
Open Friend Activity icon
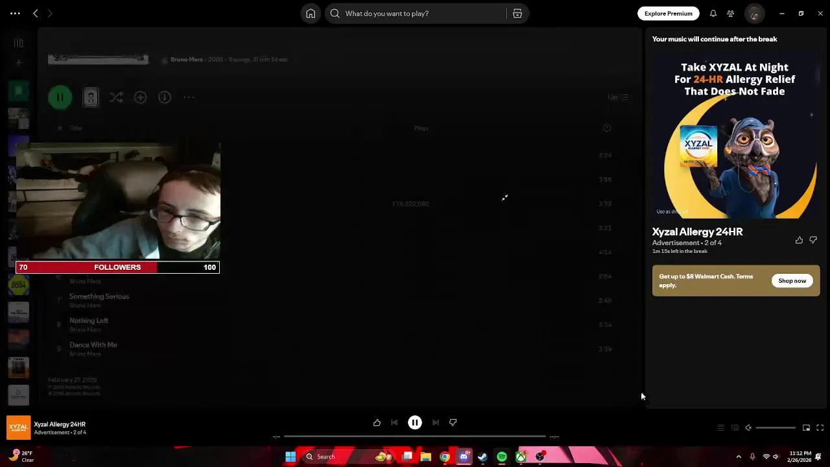click(x=731, y=14)
